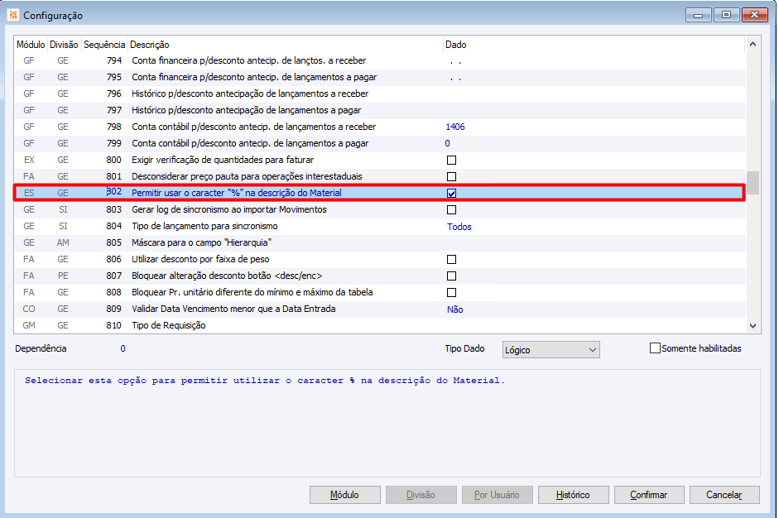Screen dimensions: 779x518
Task: Sort by Sequência column header
Action: point(104,45)
